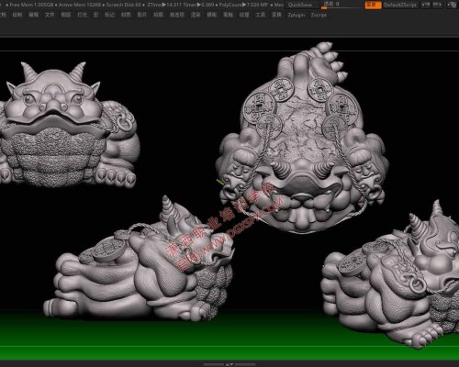Viewport: 459px width, 367px height.
Task: Open the 纹理 (Texture) menu
Action: [244, 15]
